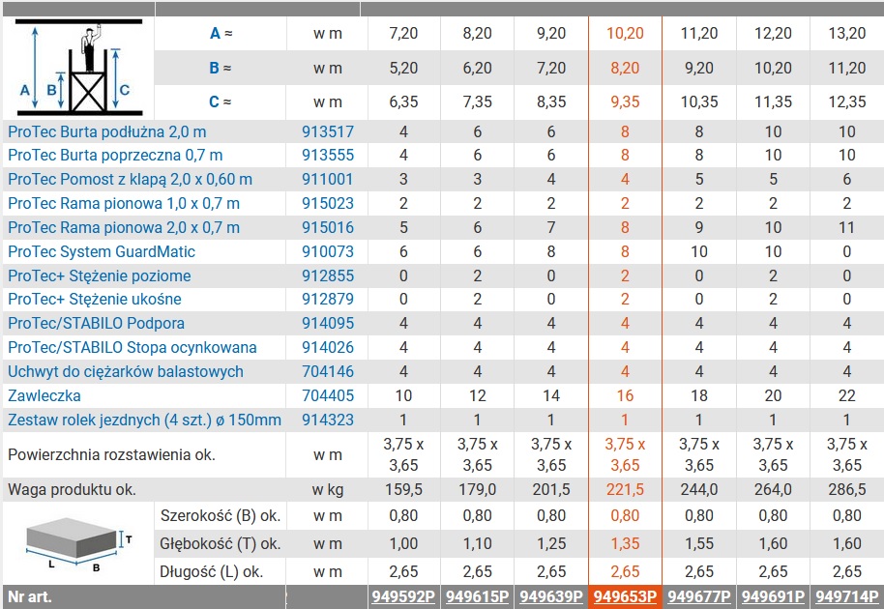Select the highlighted C value 9,35
Screen dimensions: 884x609
pos(625,101)
